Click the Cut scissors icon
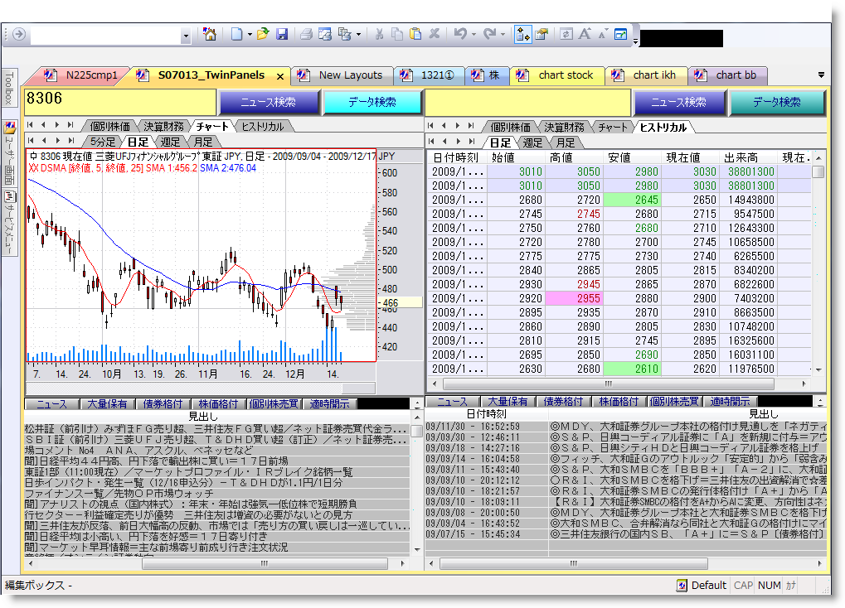 [x=380, y=34]
